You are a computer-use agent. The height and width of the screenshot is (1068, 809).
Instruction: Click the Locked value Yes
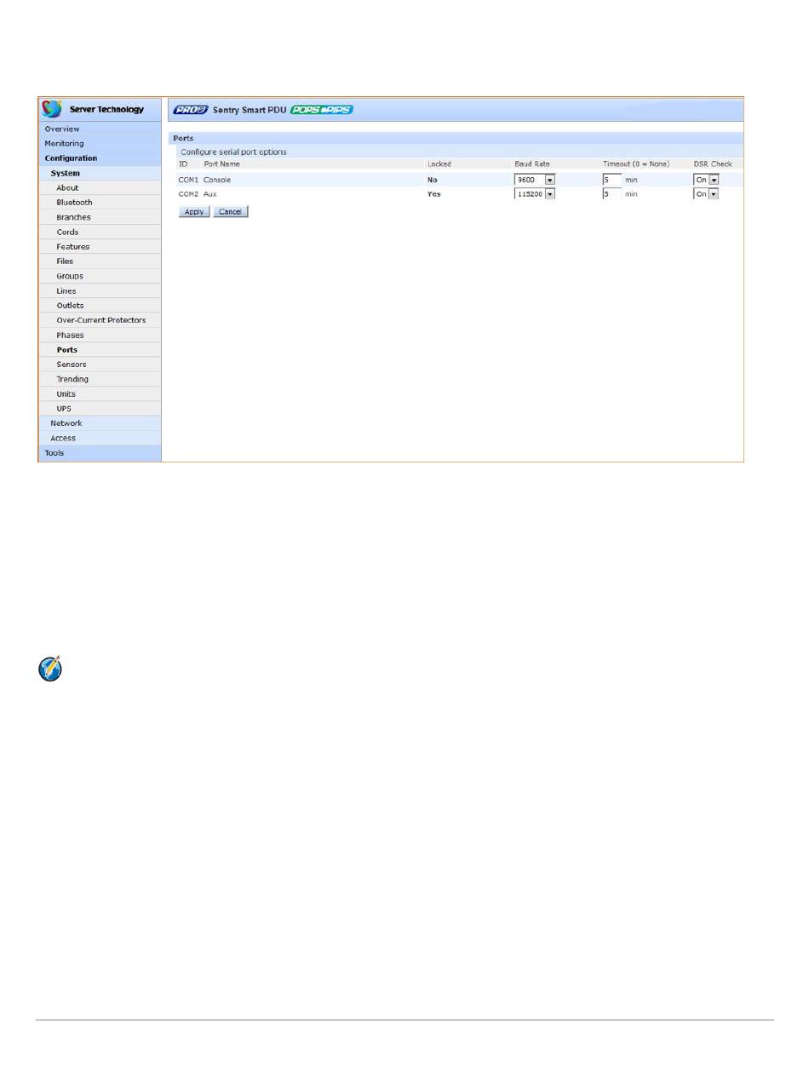click(433, 194)
